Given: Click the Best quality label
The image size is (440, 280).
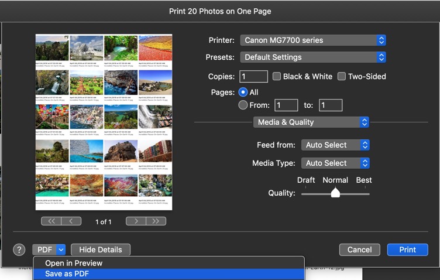Looking at the screenshot, I should 364,180.
